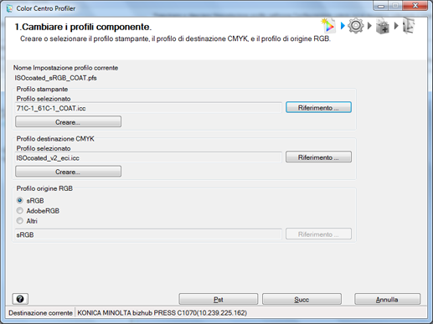Click Riferimento for CMYK destination profile
This screenshot has height=324, width=433.
(318, 157)
